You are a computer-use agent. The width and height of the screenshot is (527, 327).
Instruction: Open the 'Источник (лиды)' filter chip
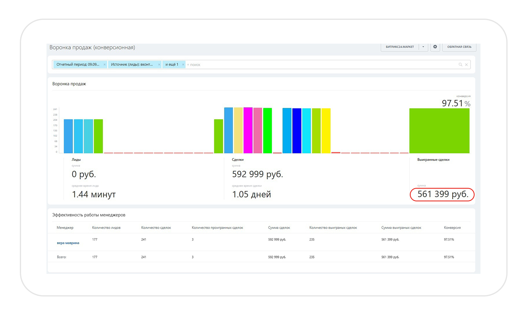click(132, 64)
